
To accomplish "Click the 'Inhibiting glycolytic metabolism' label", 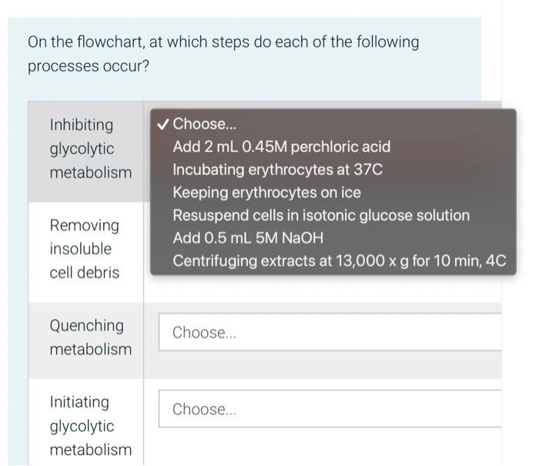I will tap(90, 149).
